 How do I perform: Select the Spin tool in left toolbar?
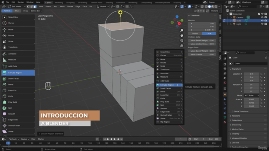pos(18,108)
